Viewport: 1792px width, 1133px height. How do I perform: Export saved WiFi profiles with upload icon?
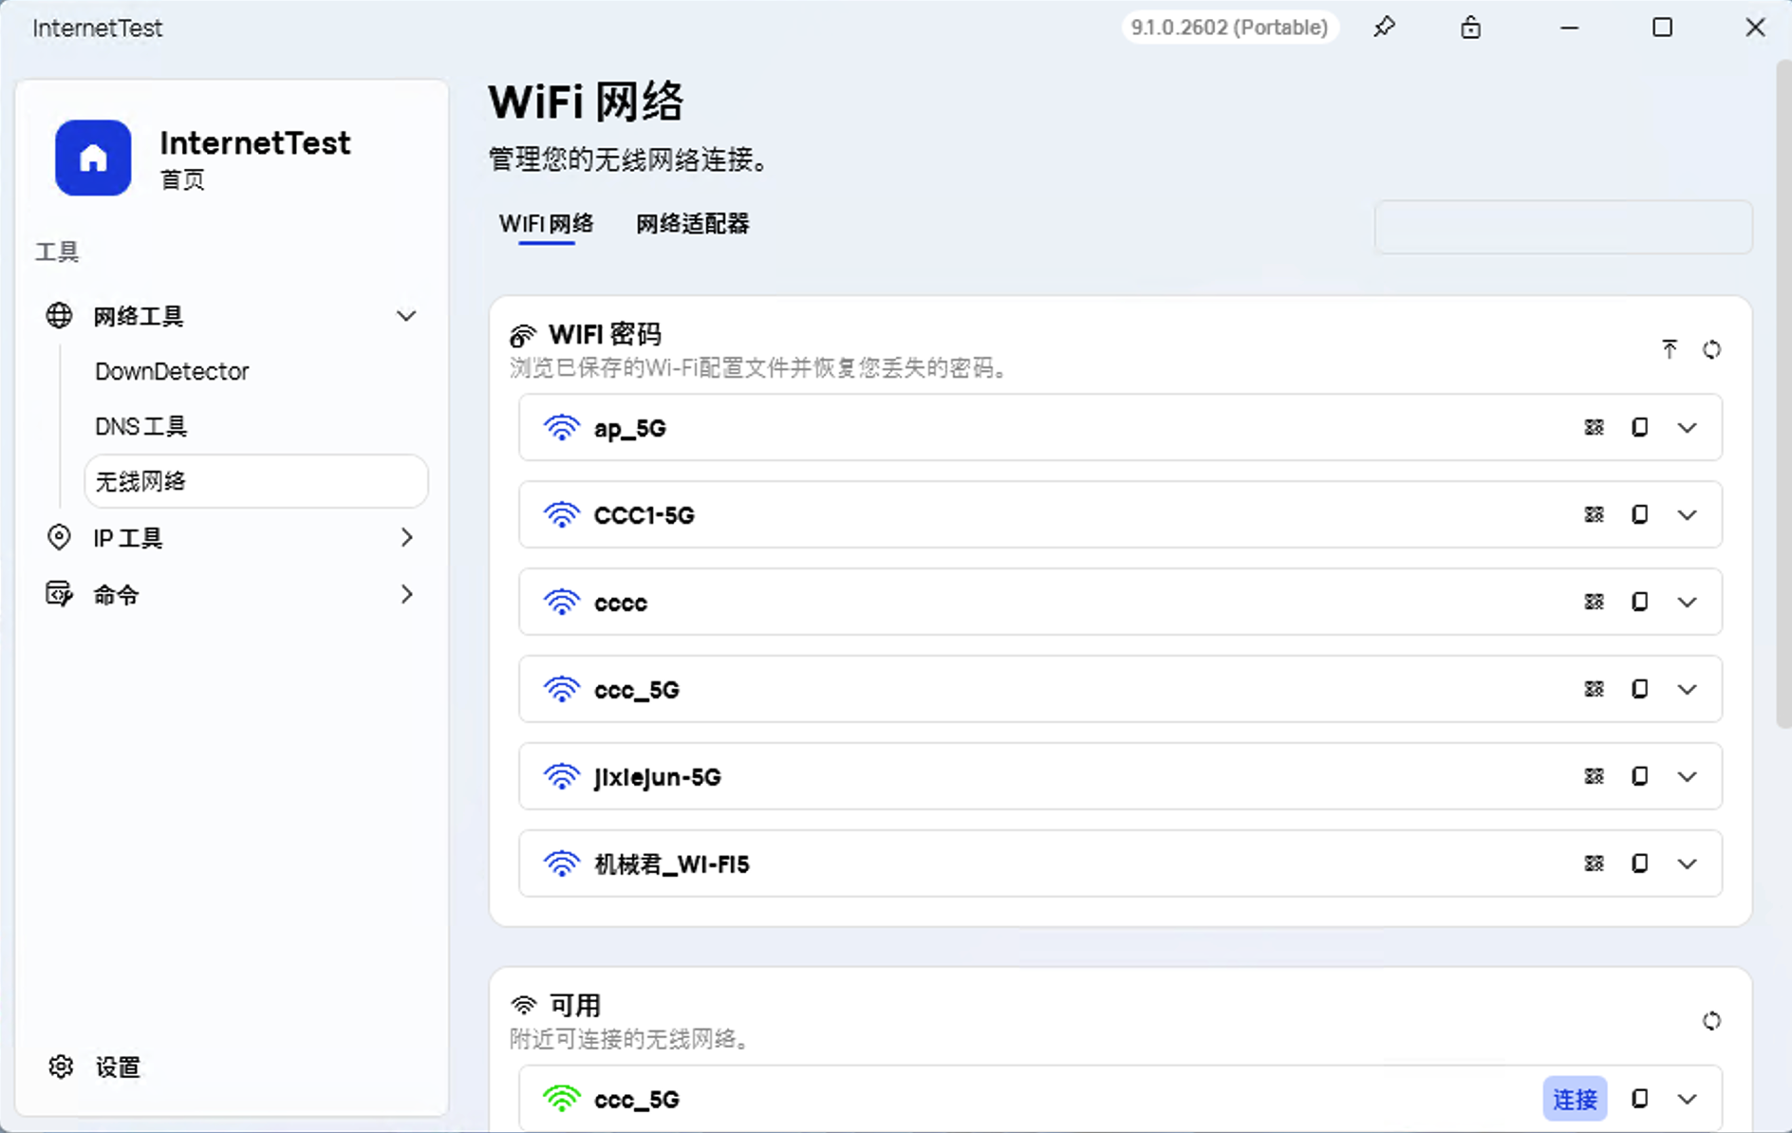[1671, 349]
